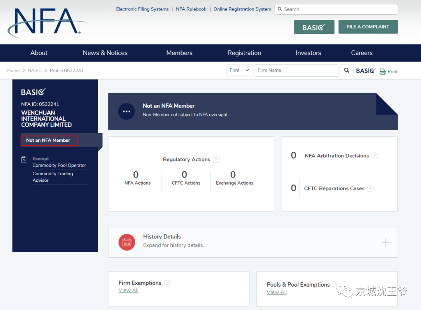421x310 pixels.
Task: Open the About menu
Action: 39,53
